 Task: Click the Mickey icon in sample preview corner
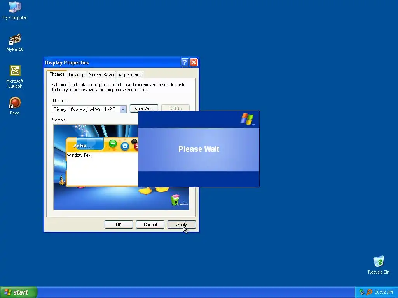175,200
